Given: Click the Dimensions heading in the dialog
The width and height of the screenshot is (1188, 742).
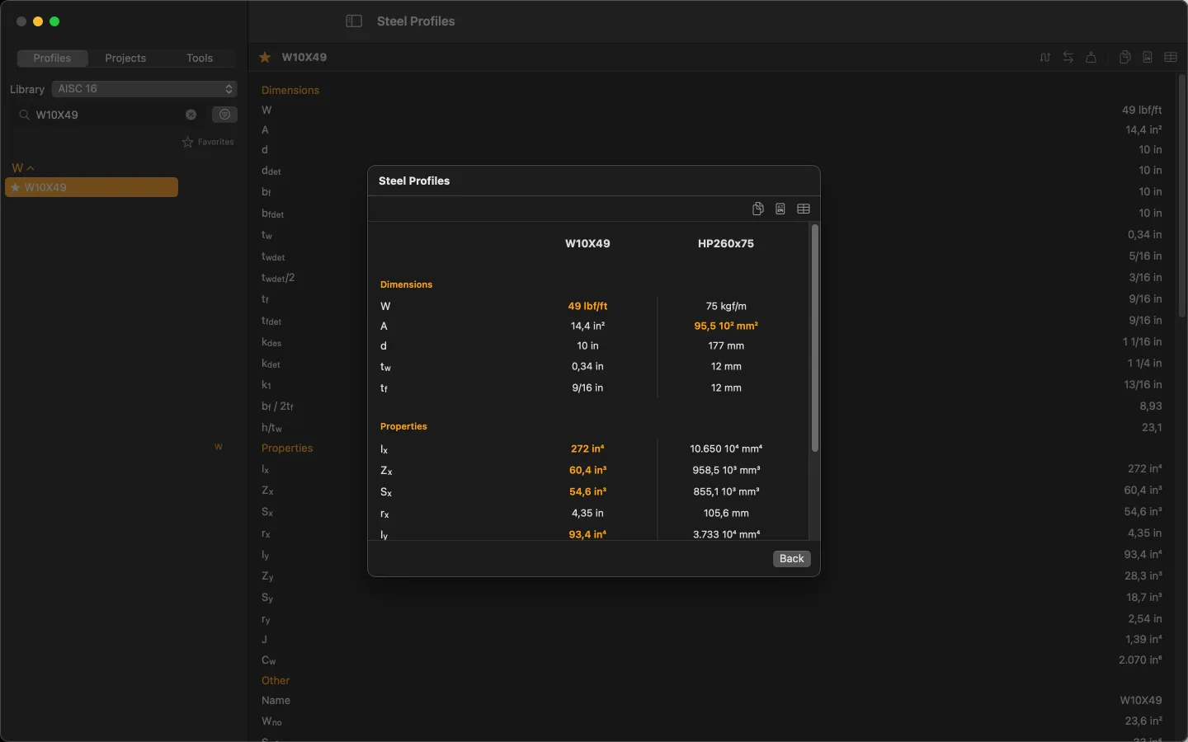Looking at the screenshot, I should click(x=406, y=284).
